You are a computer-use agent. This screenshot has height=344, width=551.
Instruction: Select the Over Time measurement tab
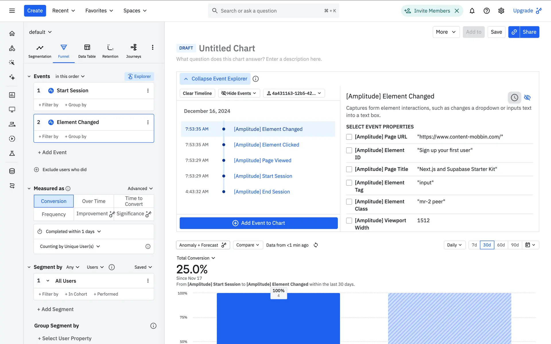[x=94, y=201]
